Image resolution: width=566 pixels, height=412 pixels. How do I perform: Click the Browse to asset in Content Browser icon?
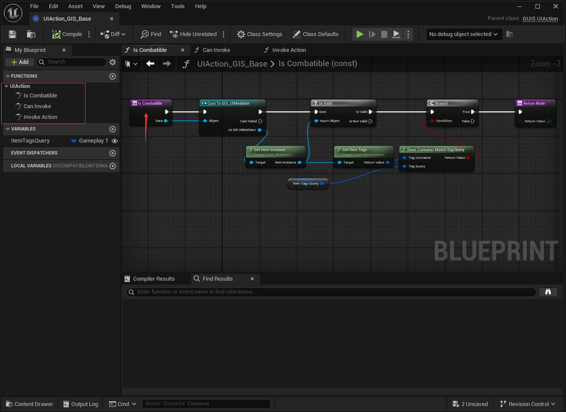(31, 35)
